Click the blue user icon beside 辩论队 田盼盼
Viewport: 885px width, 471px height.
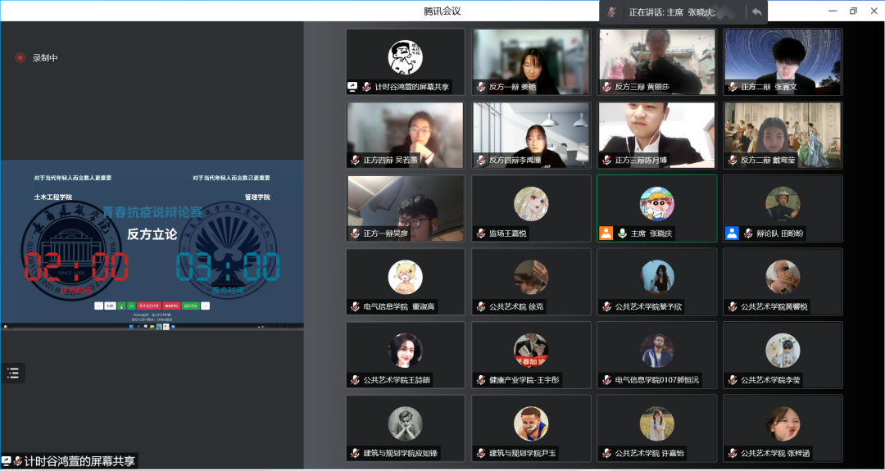pos(732,233)
